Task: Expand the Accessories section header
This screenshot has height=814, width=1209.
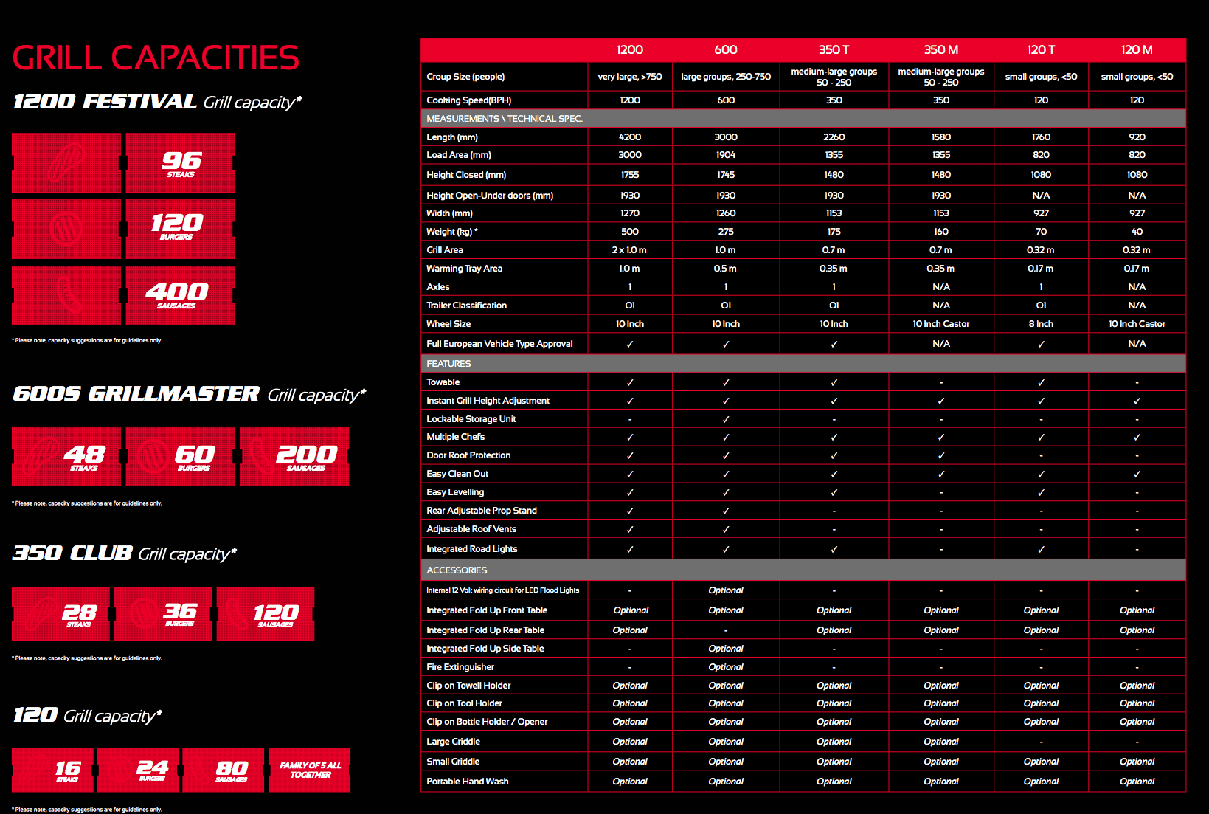Action: (x=457, y=570)
